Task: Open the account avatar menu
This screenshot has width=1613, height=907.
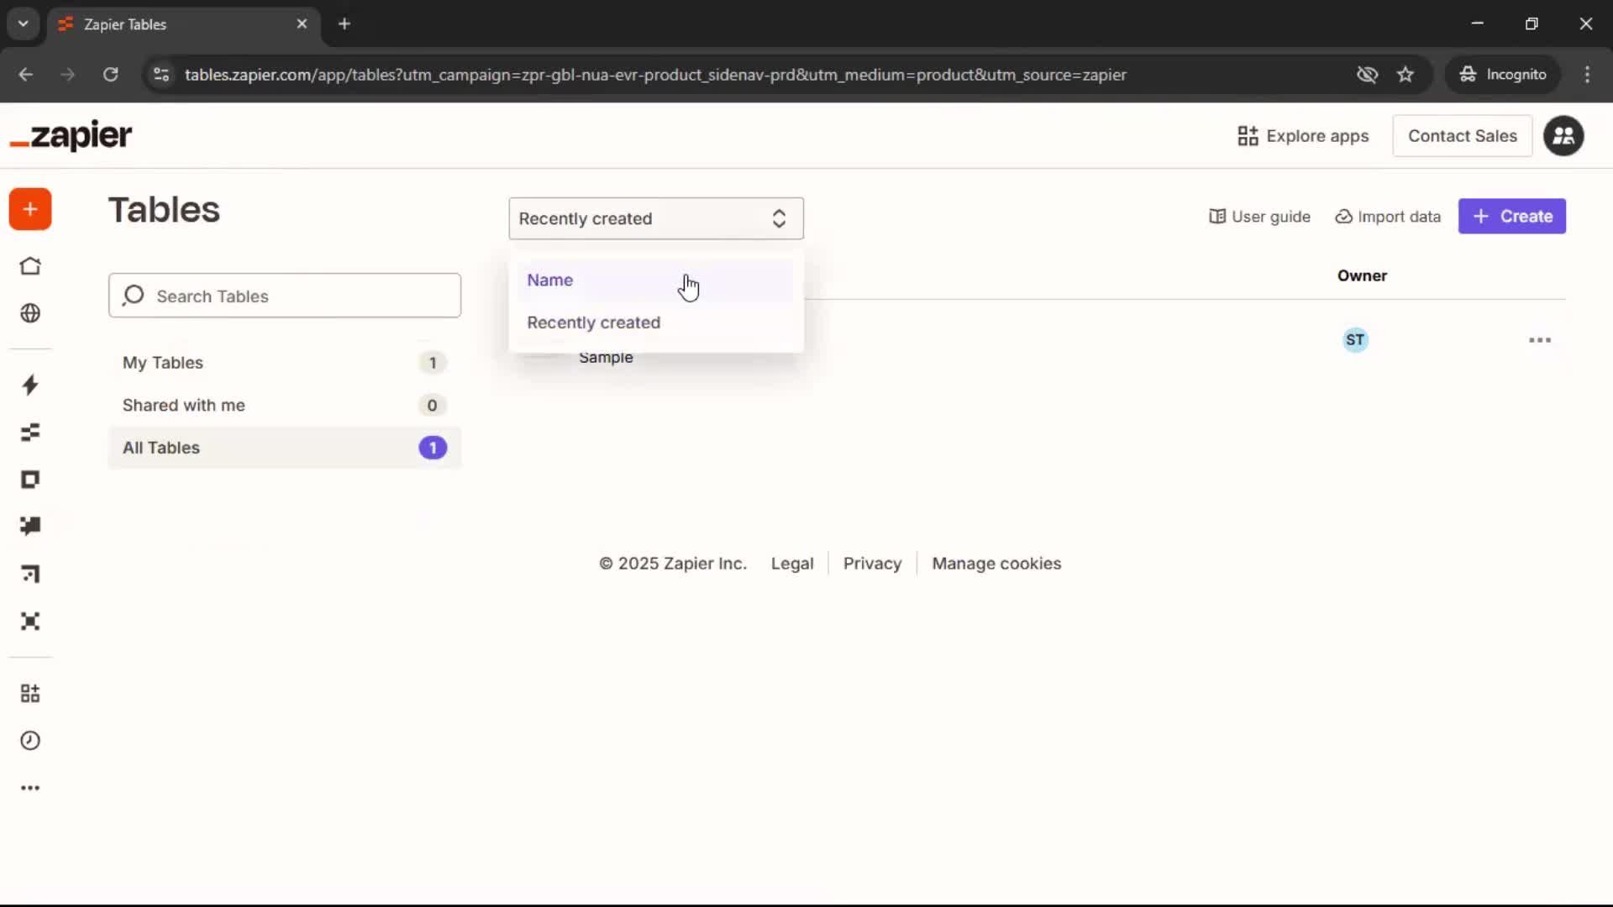Action: coord(1563,136)
